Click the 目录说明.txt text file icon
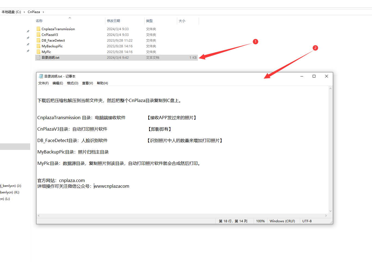Screen dimensions: 372x262 [38, 57]
